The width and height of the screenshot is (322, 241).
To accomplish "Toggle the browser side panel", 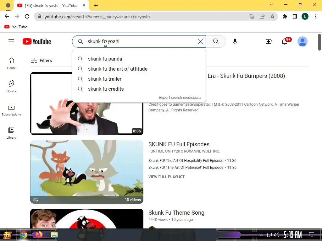I will (295, 16).
